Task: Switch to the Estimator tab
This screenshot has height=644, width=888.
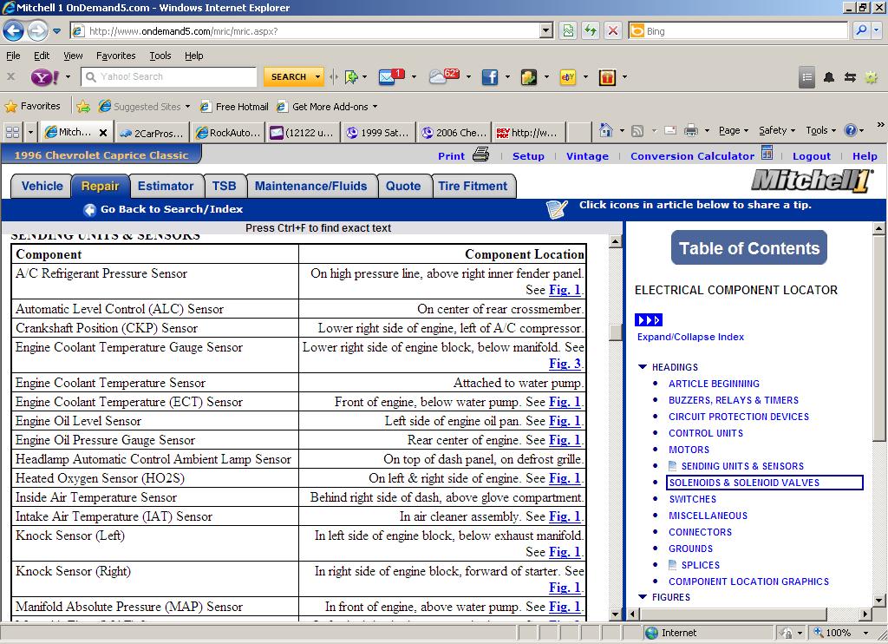Action: tap(166, 186)
